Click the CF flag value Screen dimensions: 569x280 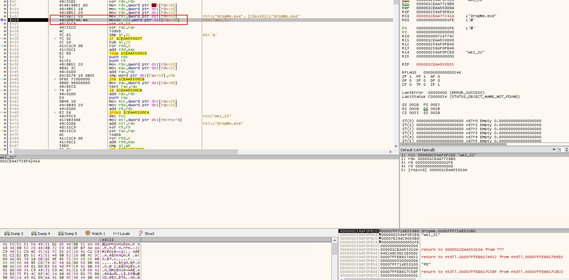(x=410, y=85)
